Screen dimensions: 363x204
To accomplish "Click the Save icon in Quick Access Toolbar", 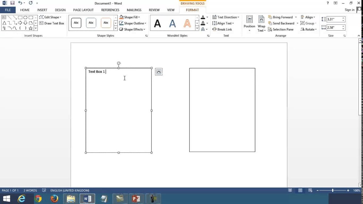I will point(12,3).
